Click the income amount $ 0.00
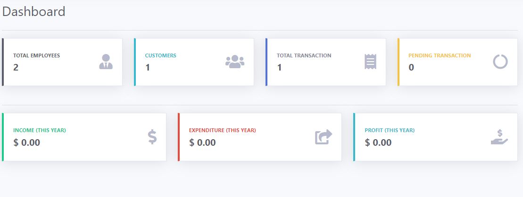This screenshot has width=523, height=197. tap(27, 142)
